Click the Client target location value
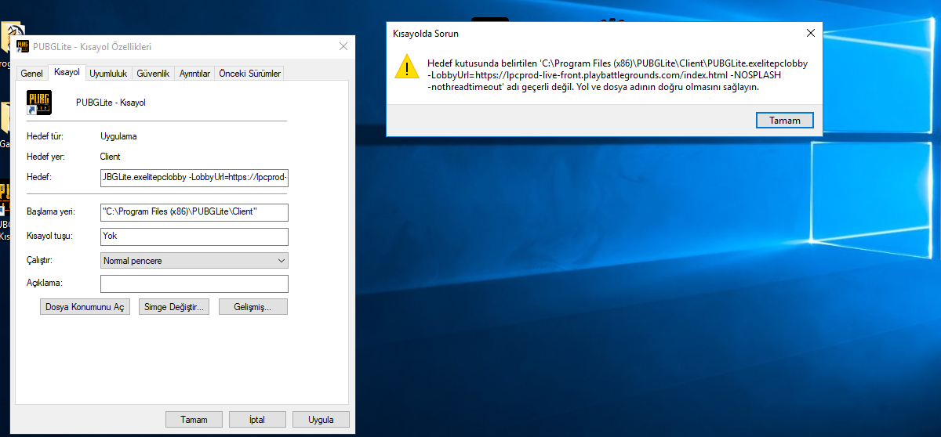Screen dimensions: 941x437 (111, 157)
